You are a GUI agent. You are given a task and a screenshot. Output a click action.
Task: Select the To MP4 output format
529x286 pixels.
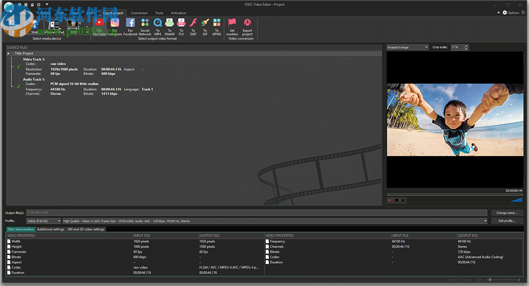tap(157, 27)
